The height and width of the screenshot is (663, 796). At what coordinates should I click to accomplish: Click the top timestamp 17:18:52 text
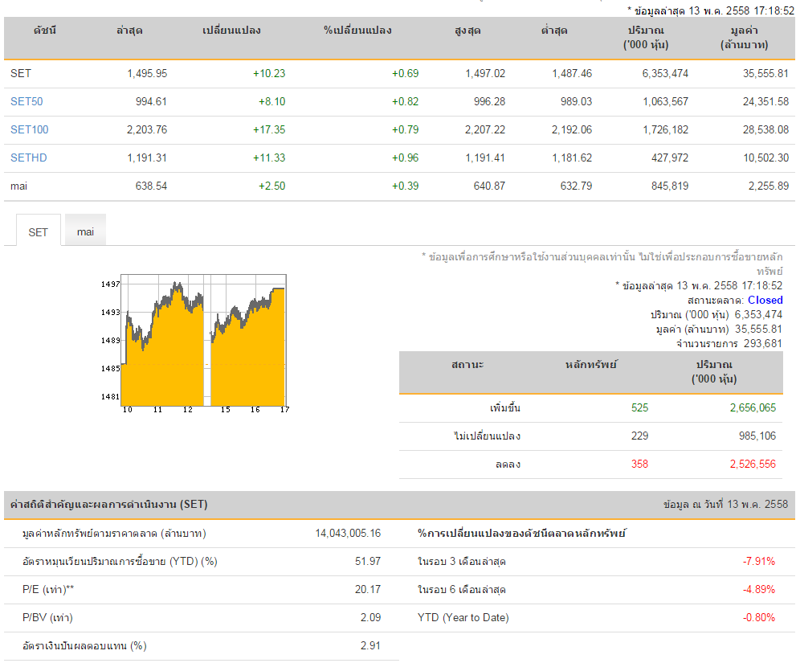pyautogui.click(x=774, y=10)
